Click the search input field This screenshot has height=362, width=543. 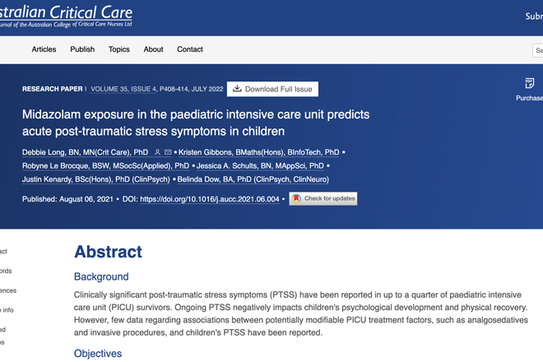[538, 50]
